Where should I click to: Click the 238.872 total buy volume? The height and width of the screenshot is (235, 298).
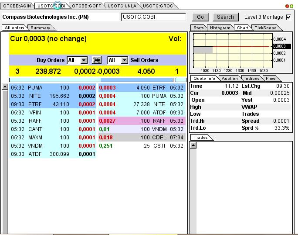pos(48,72)
